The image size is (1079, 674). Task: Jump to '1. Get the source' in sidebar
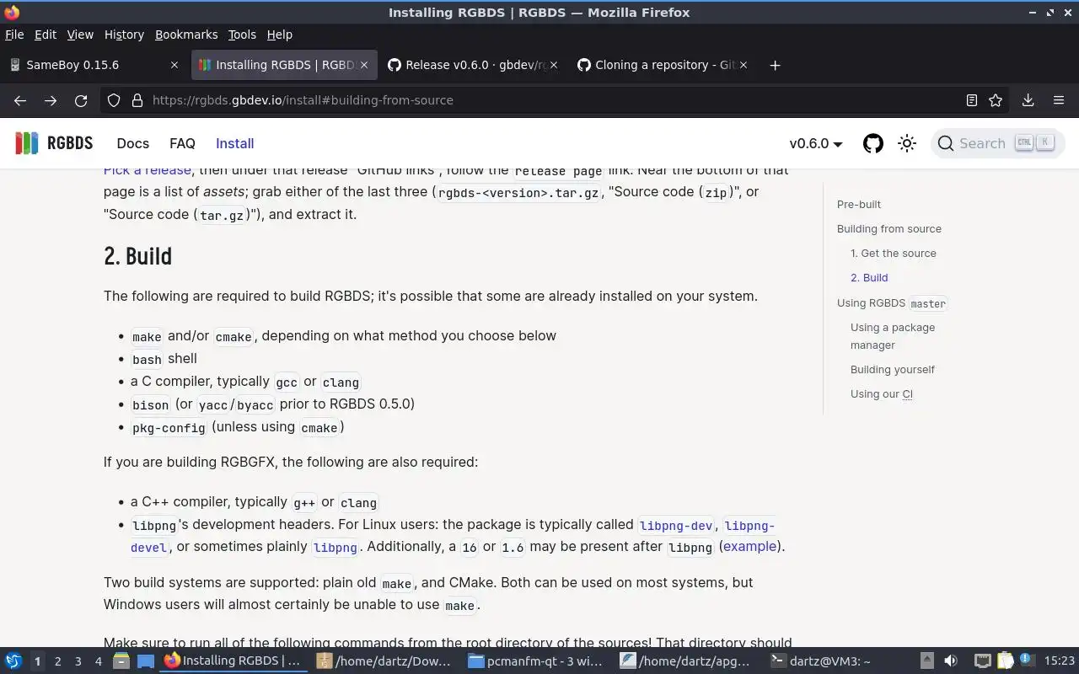coord(894,253)
